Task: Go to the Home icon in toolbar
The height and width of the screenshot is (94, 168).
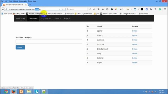Action: pyautogui.click(x=103, y=9)
